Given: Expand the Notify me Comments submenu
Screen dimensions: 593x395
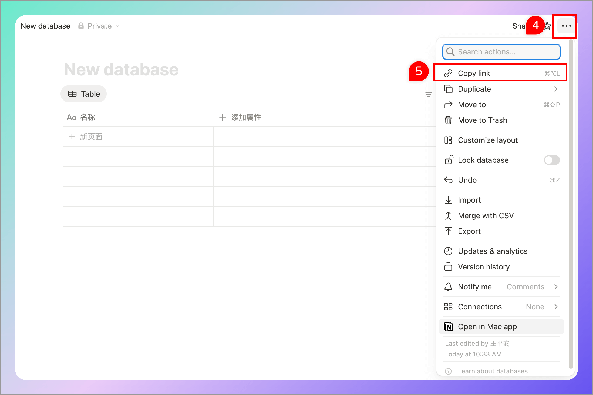Looking at the screenshot, I should click(x=556, y=287).
